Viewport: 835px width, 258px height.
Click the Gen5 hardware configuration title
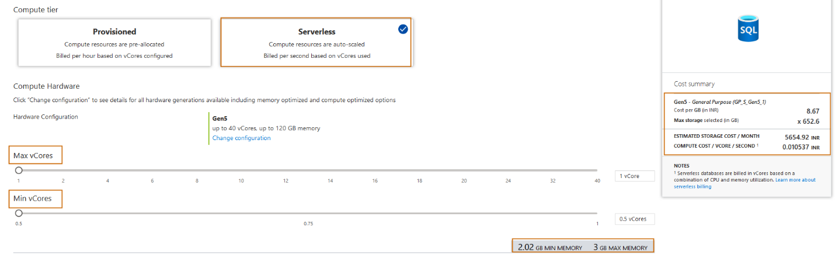pos(220,118)
